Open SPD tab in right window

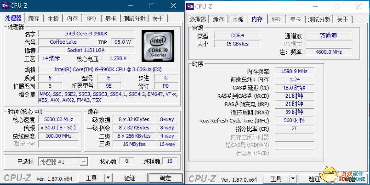(276, 20)
